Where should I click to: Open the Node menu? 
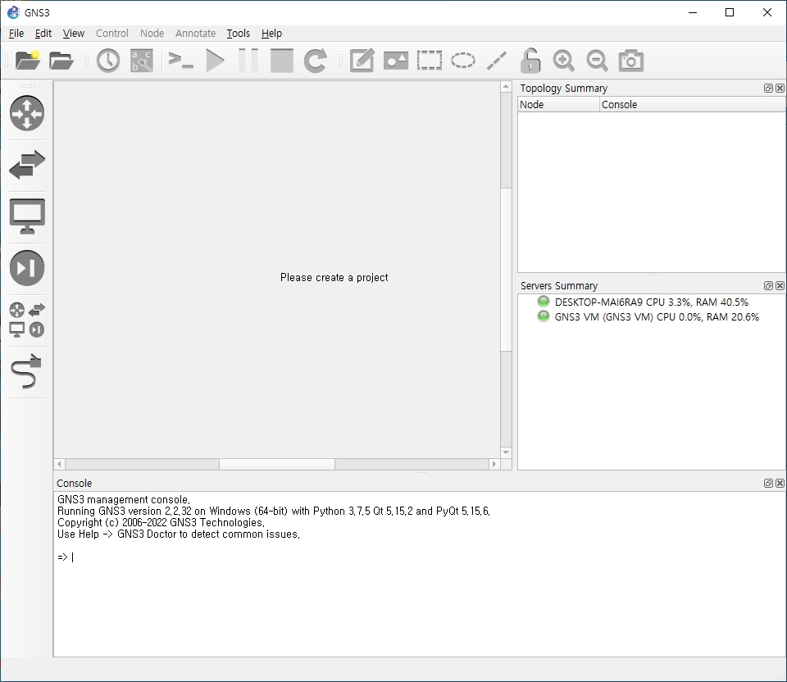(x=152, y=33)
